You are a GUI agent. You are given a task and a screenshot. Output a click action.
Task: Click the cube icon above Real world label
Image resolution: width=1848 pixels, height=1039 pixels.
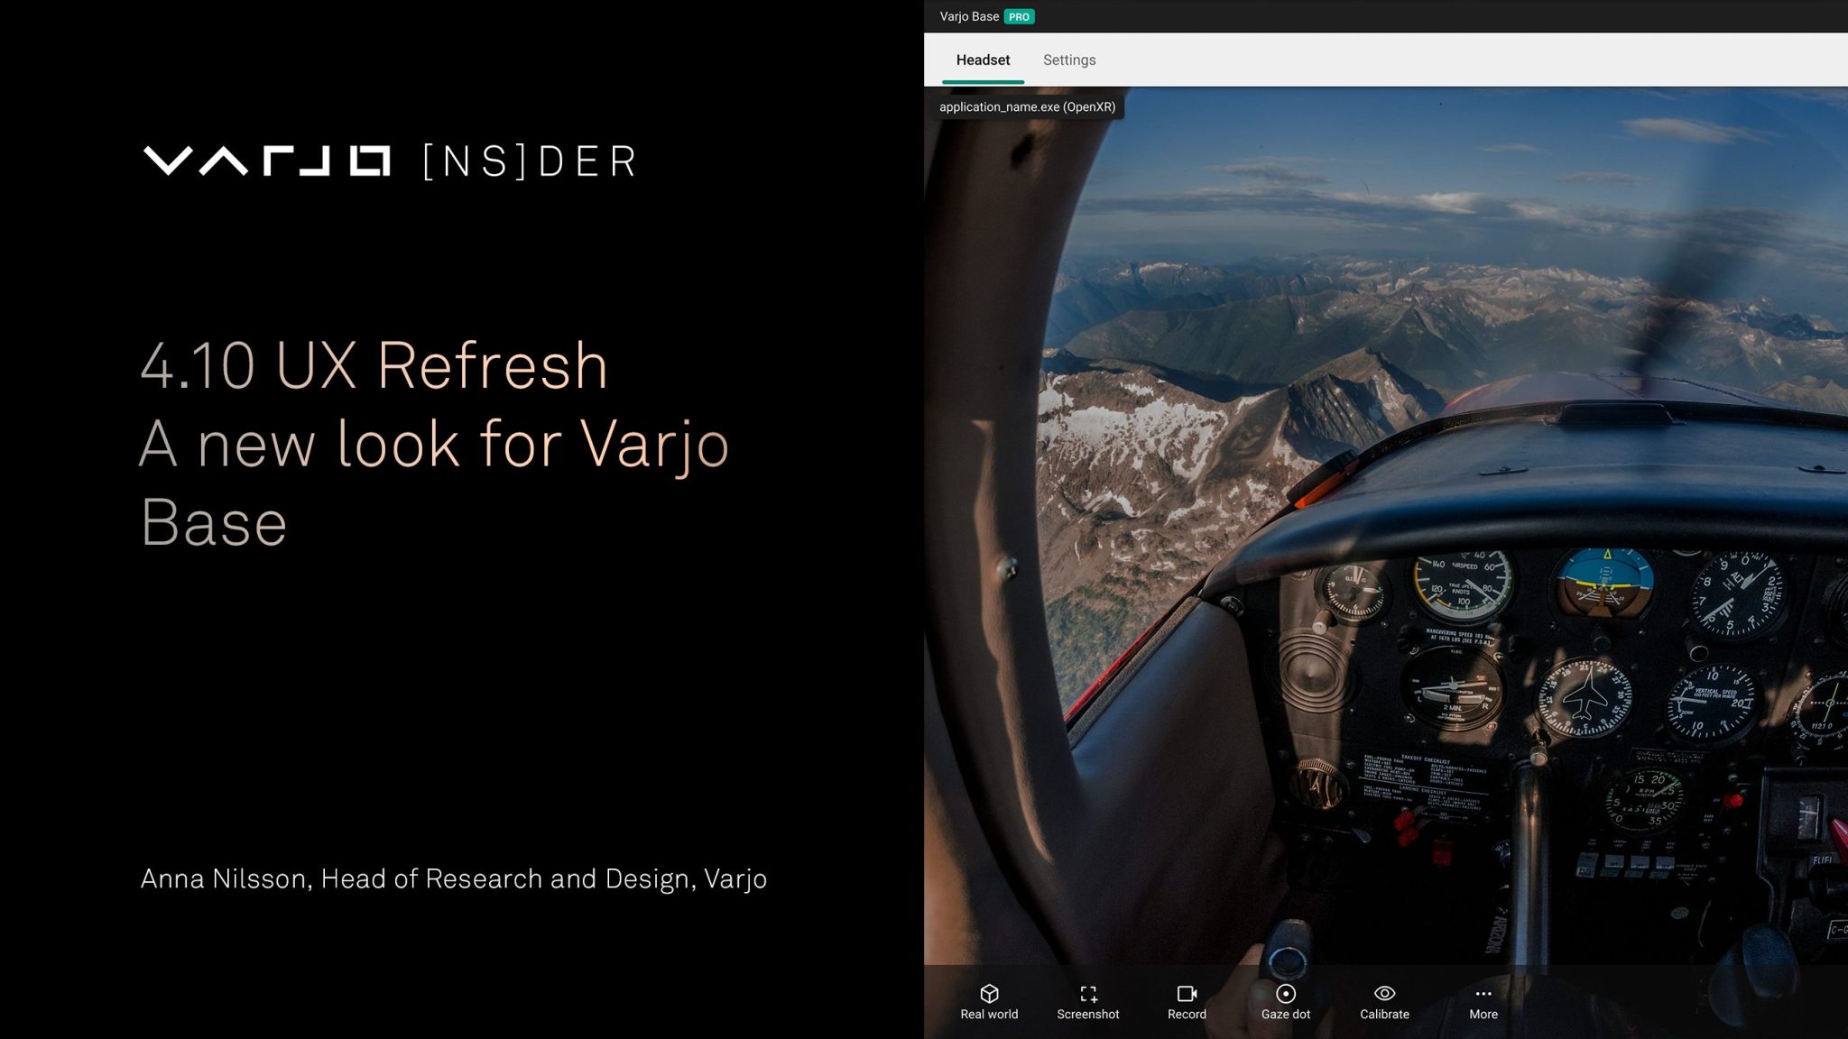(x=990, y=992)
